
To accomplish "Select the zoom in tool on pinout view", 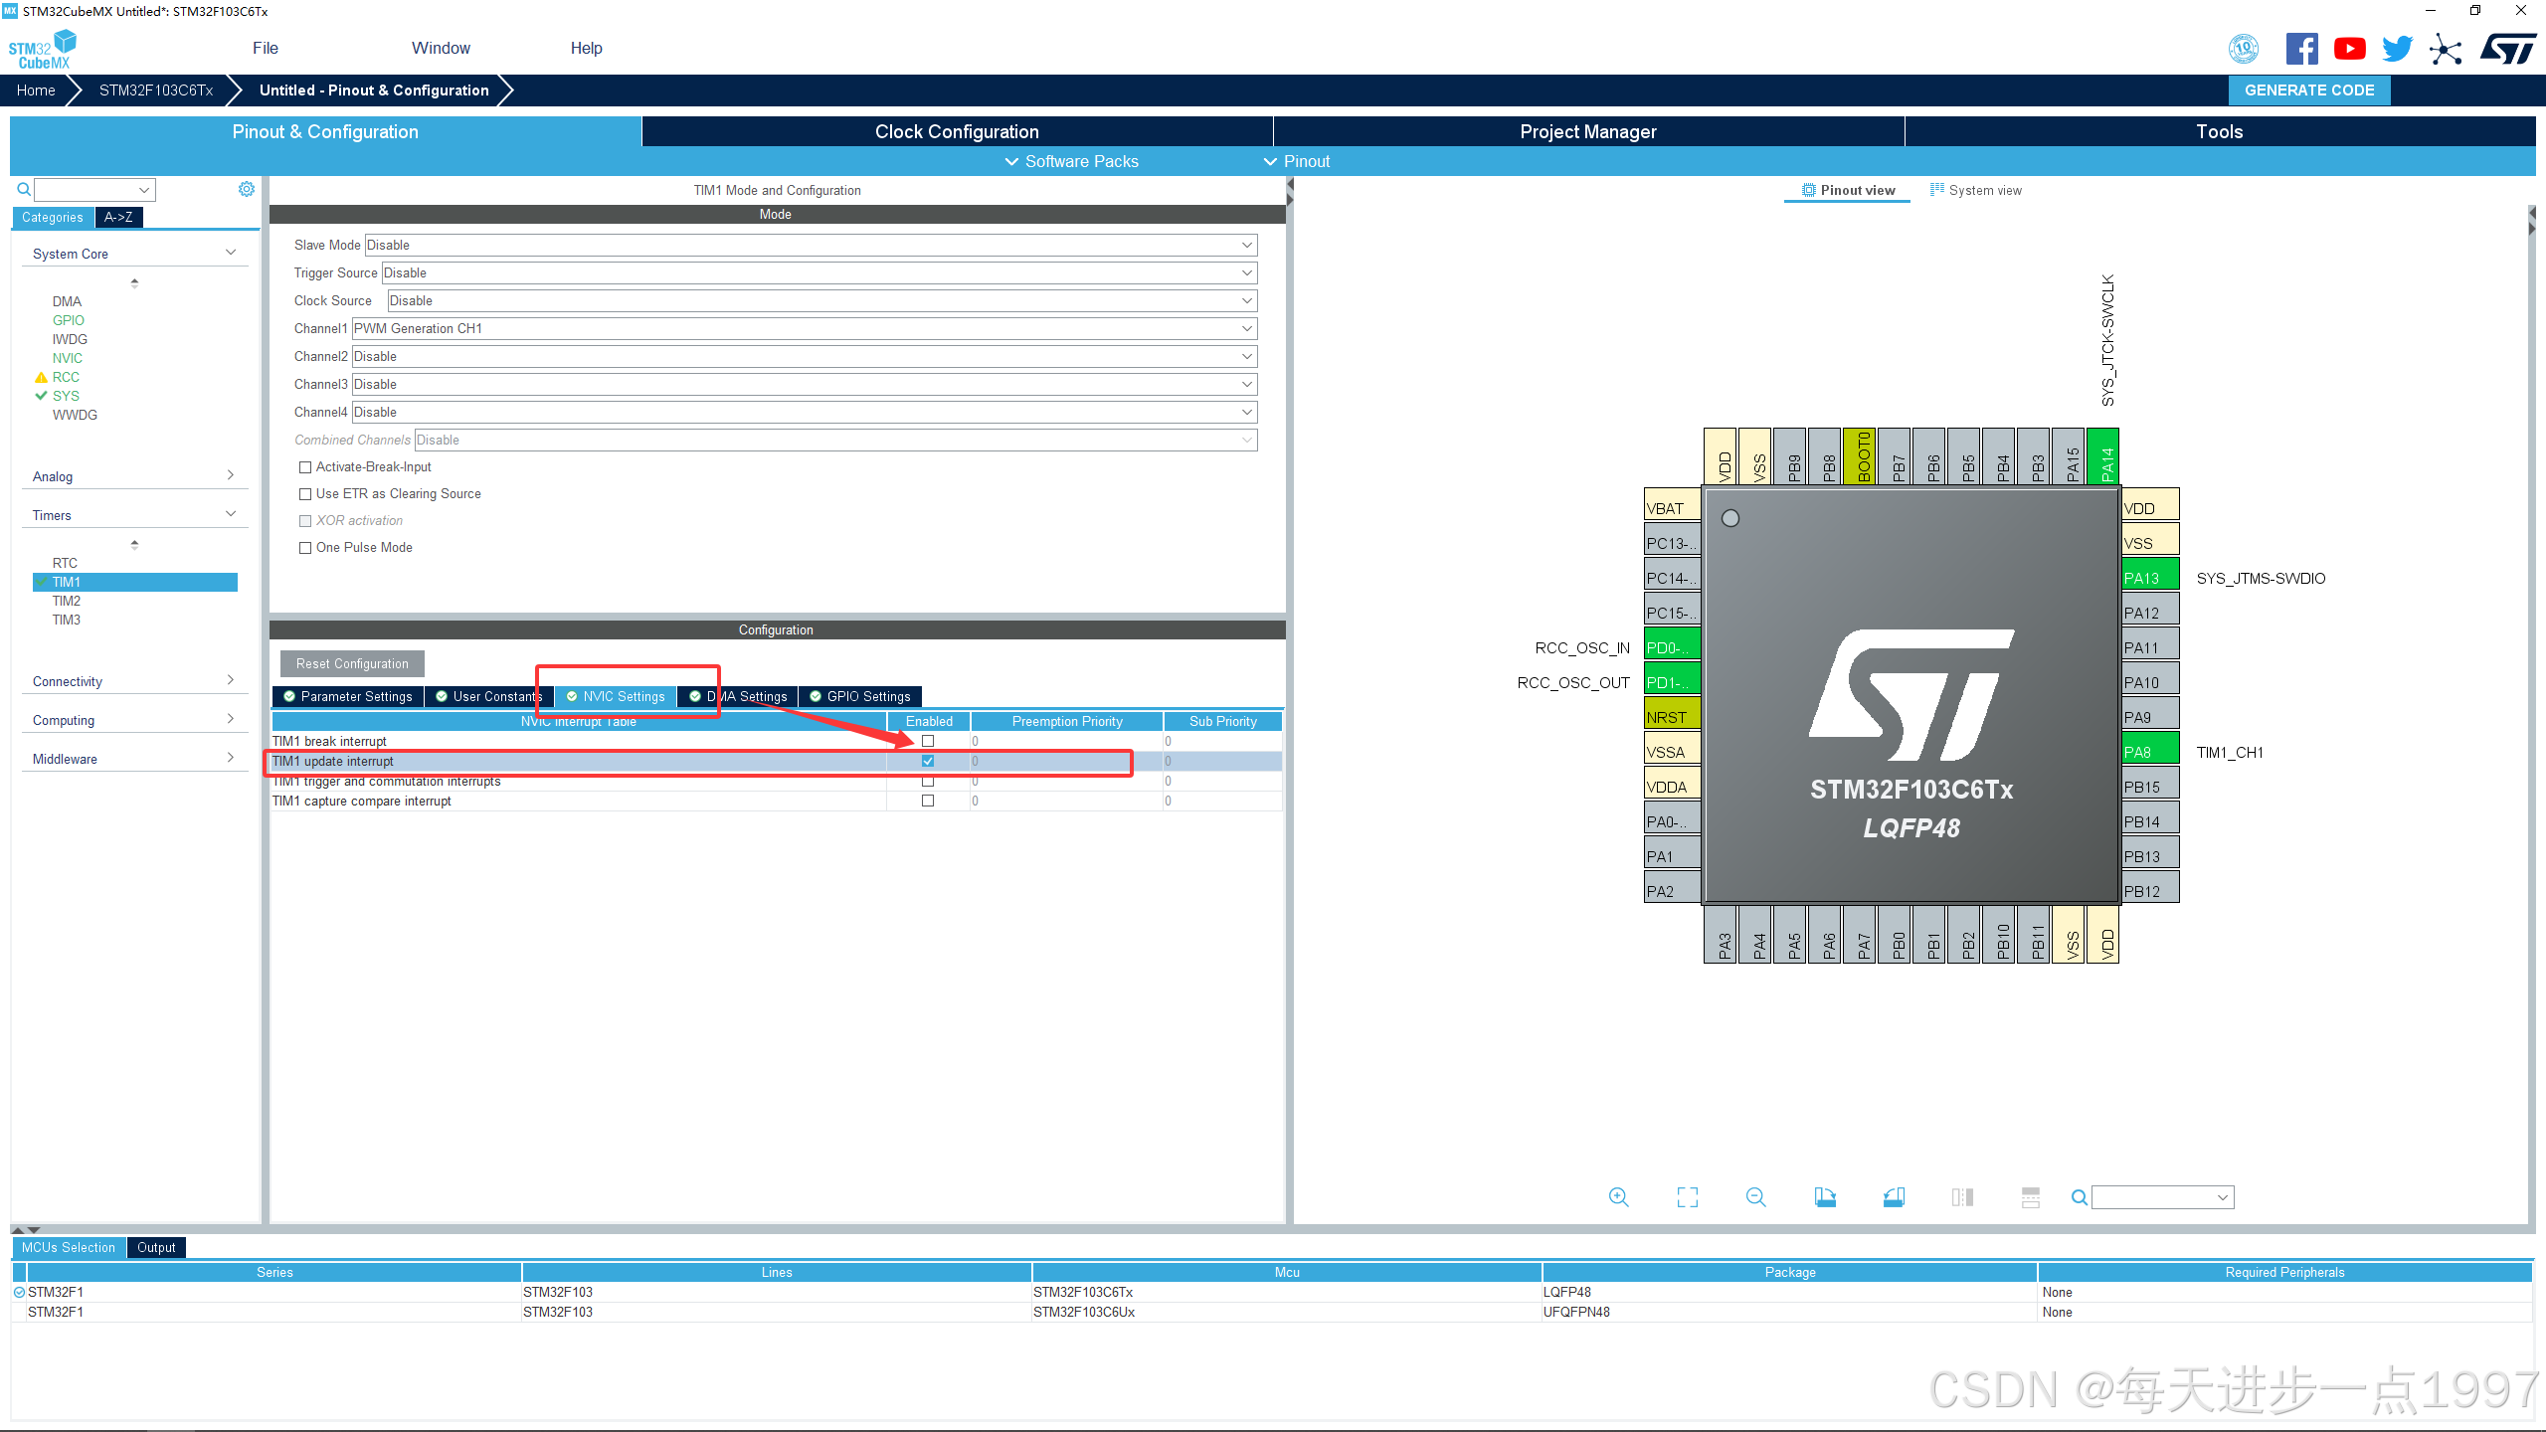I will click(1618, 1196).
